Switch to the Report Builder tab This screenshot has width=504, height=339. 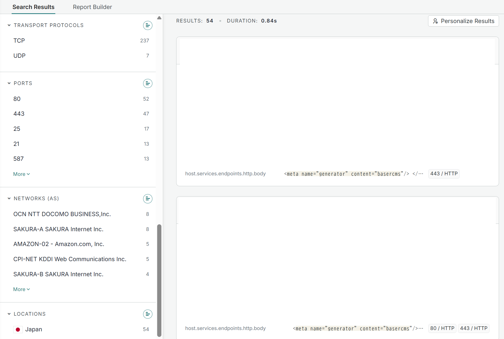[x=92, y=7]
